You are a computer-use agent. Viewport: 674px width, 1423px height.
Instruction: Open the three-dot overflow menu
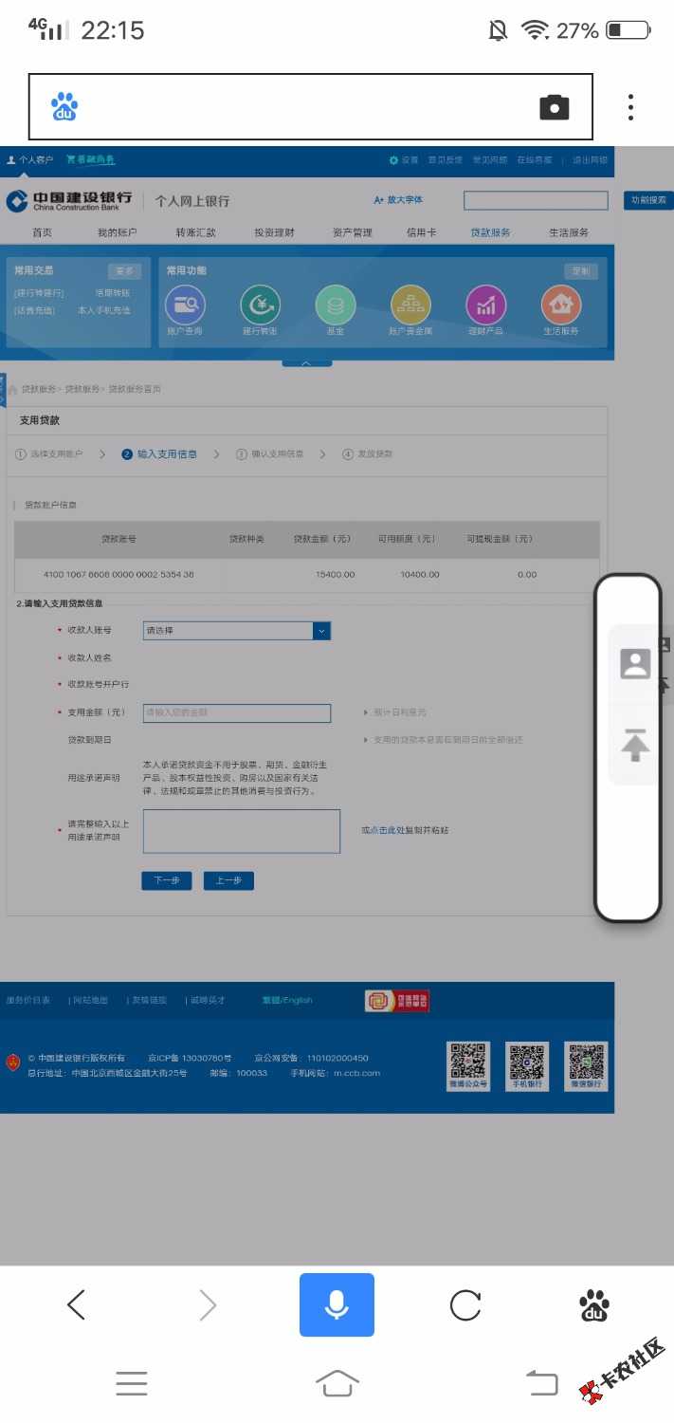(630, 107)
